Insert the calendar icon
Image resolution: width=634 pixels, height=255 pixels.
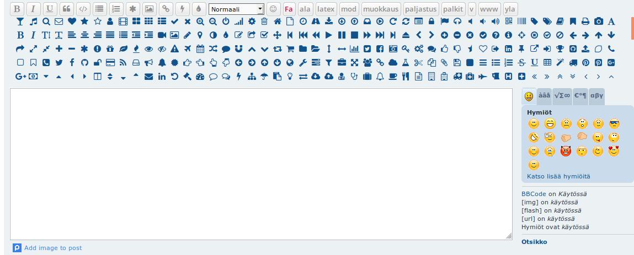click(x=200, y=49)
